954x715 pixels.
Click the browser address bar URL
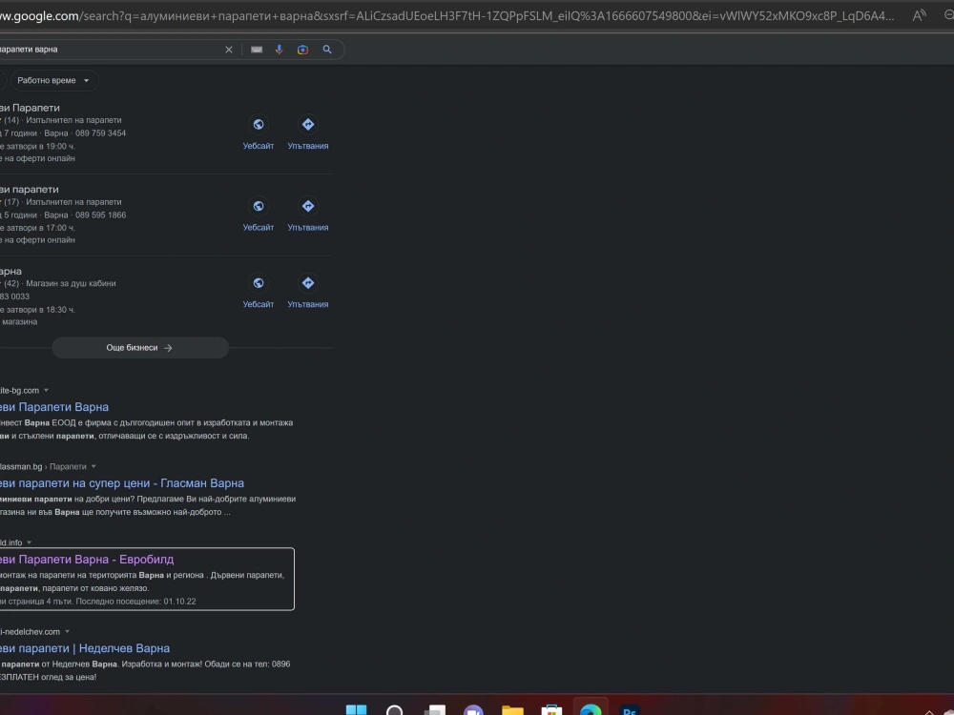(x=447, y=16)
